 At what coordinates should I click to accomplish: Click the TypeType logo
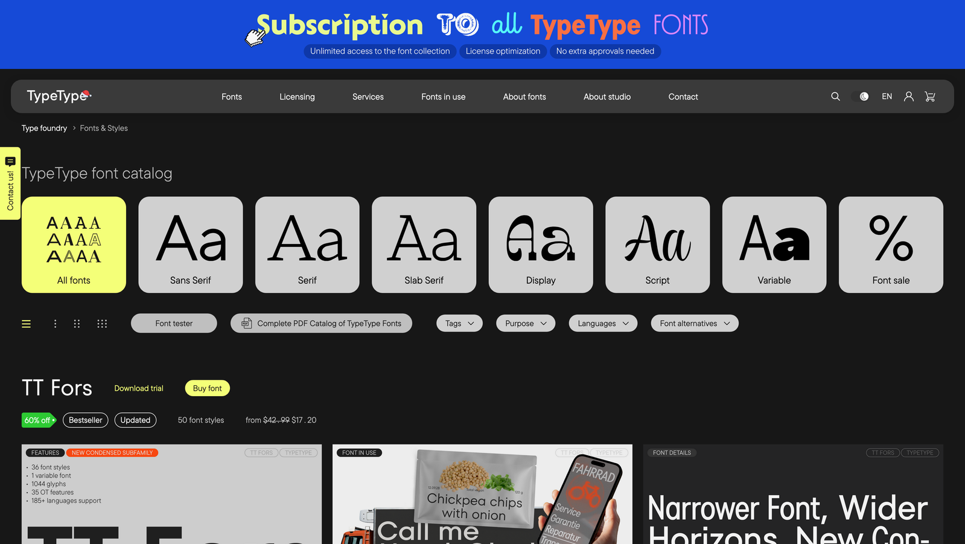(x=59, y=96)
